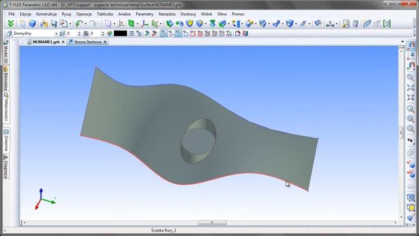This screenshot has width=419, height=236.
Task: Click the coordinate system axes icon
Action: coord(145,24)
